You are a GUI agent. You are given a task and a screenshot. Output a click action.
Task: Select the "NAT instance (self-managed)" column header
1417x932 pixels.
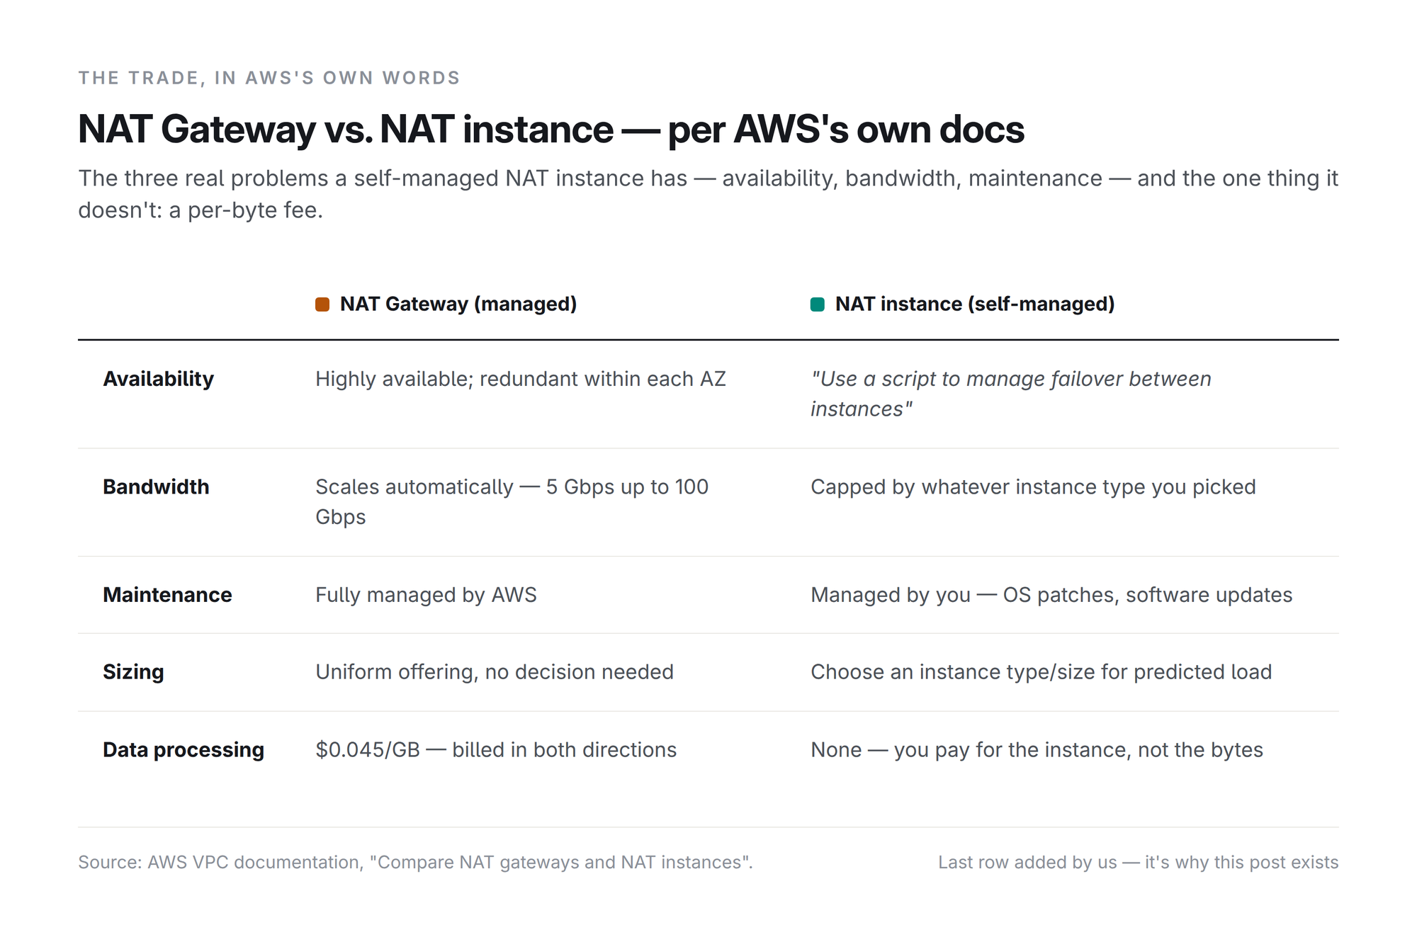975,305
